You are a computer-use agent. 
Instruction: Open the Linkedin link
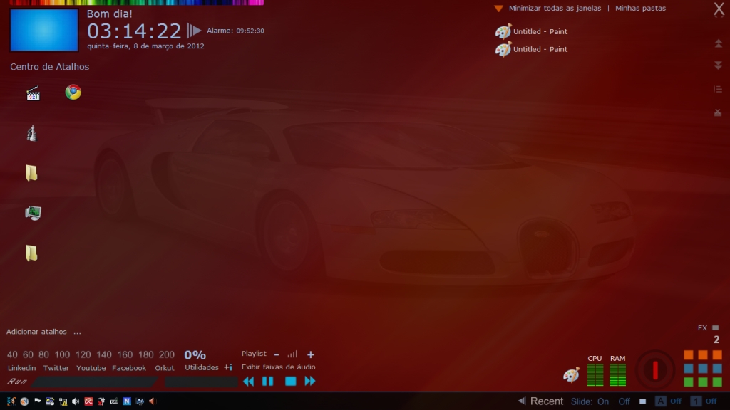click(x=22, y=368)
